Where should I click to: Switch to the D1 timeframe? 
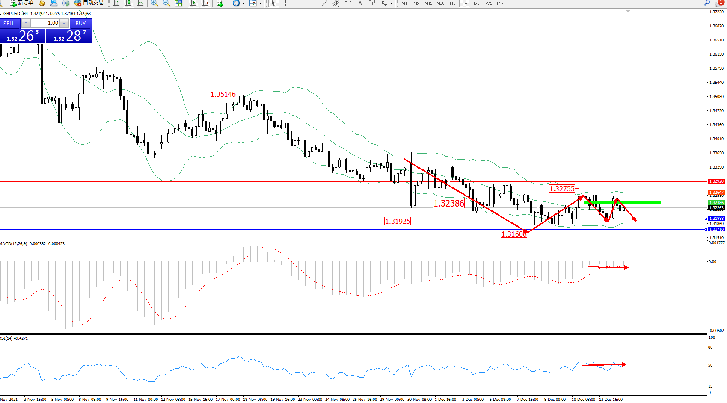pos(476,3)
